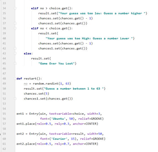The image size is (158, 152).
Task: Click 'textvariable=choice' argument
Action: (66, 114)
